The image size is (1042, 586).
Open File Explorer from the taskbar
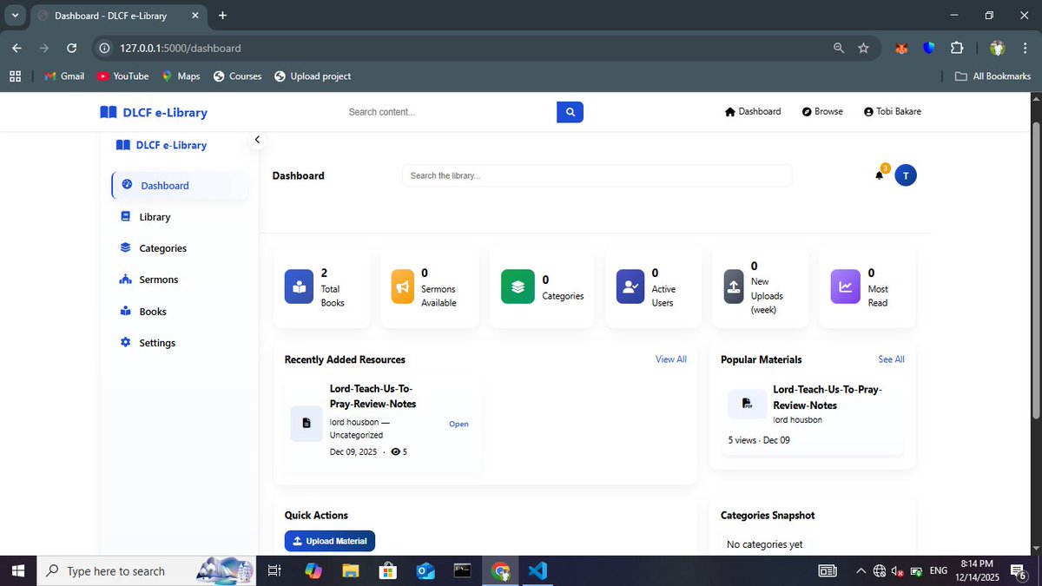350,570
